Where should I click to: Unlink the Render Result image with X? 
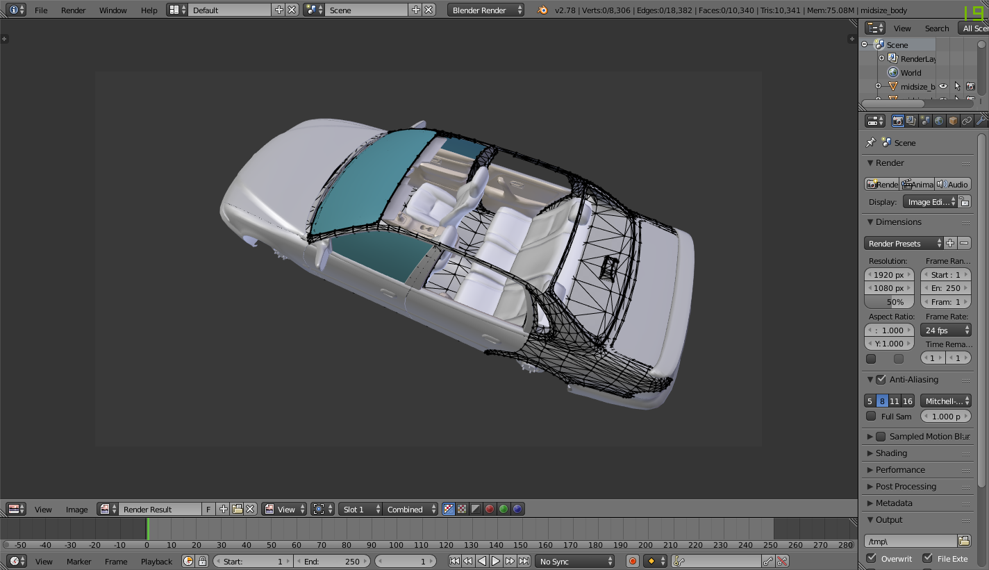251,510
